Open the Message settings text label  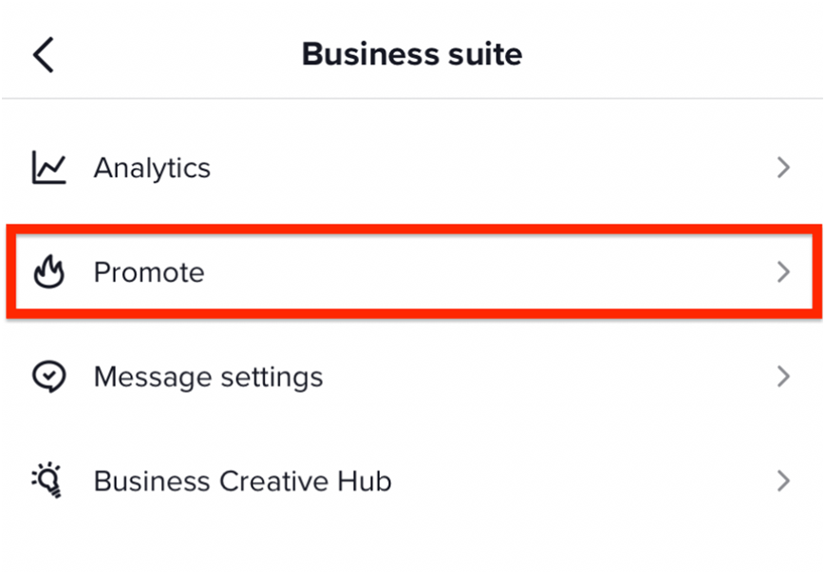208,377
